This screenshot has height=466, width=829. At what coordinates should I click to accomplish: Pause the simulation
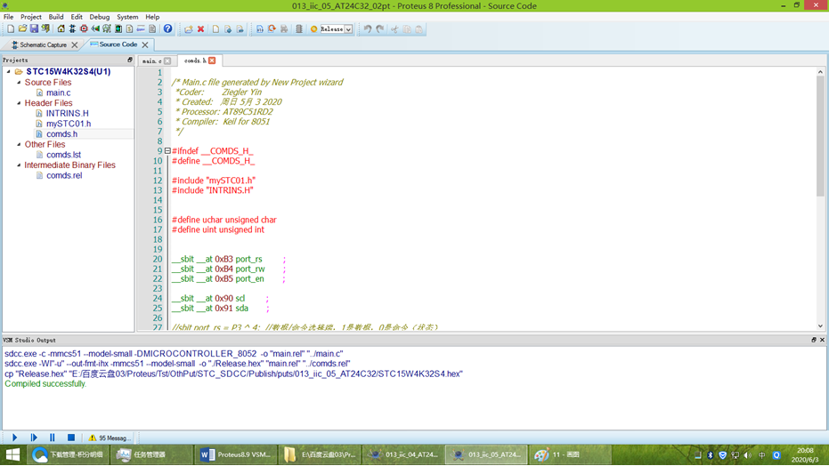[53, 438]
